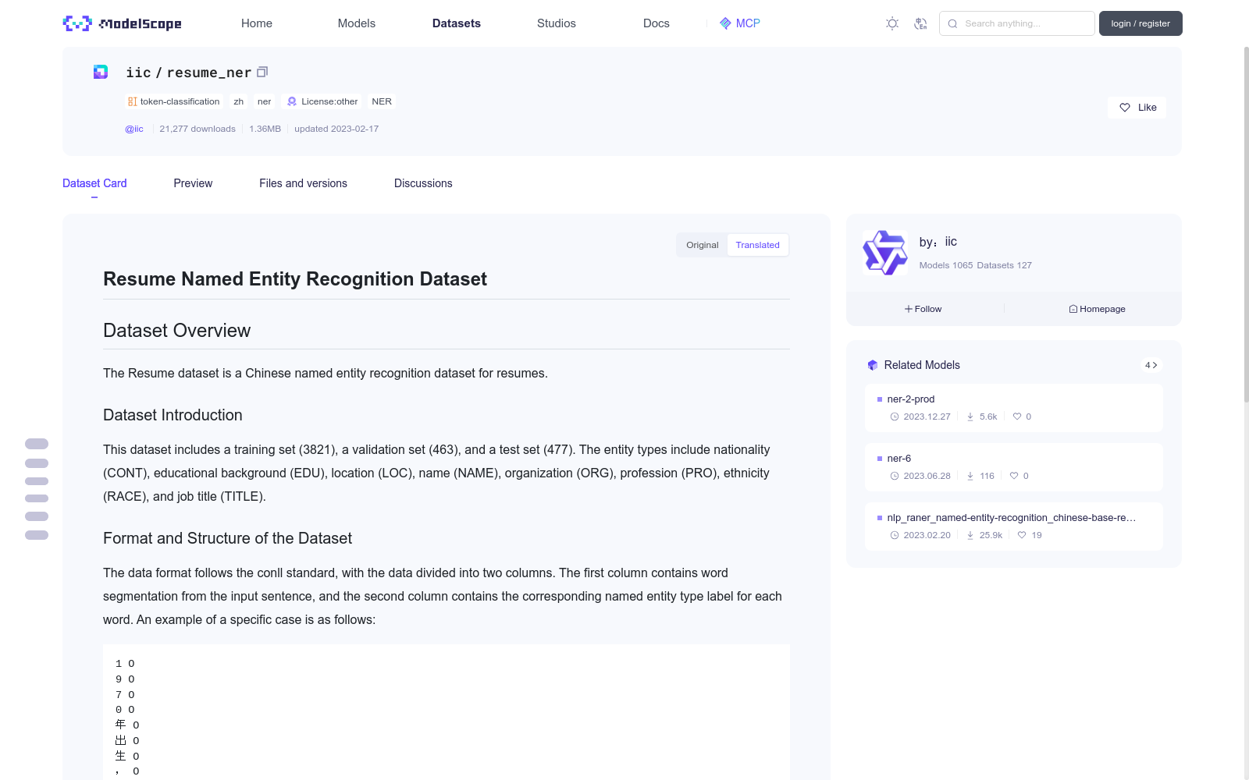
Task: Open the nlp_raner named-entity-recognition model
Action: point(1013,526)
